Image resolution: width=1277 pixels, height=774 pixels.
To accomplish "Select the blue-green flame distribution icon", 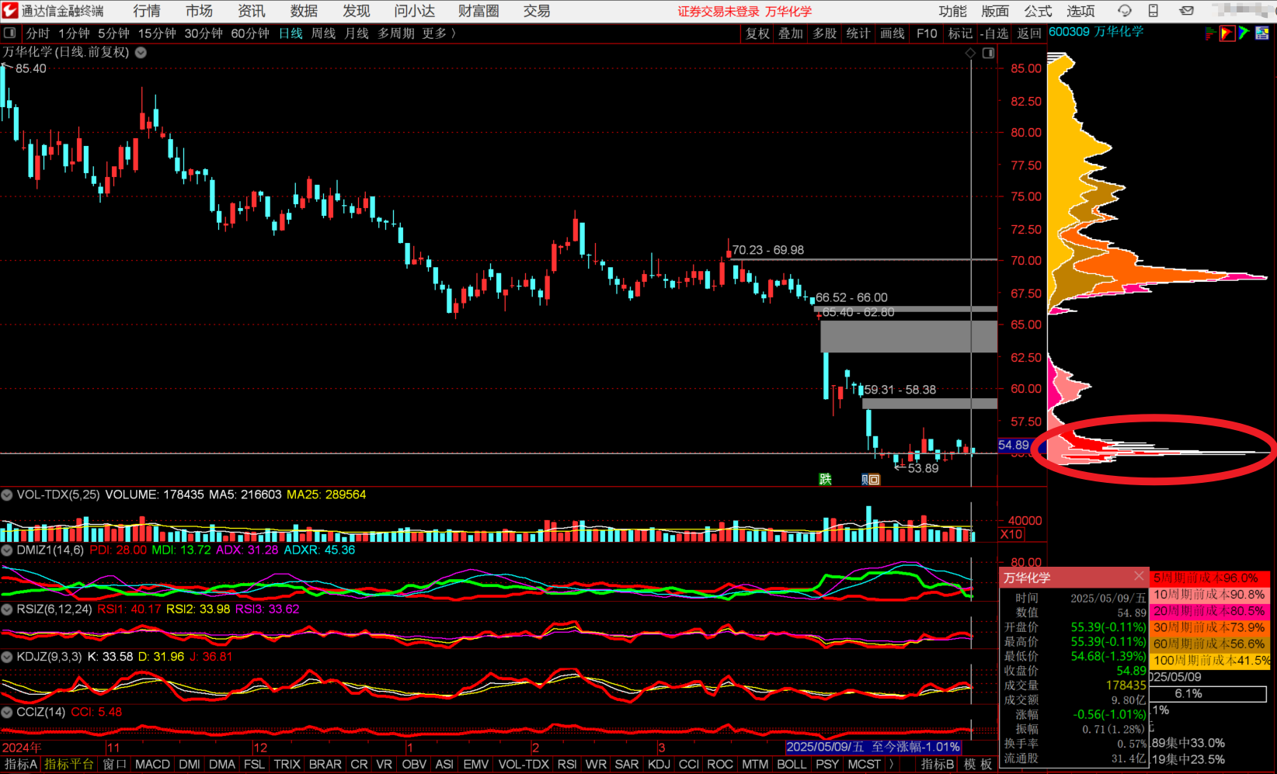I will coord(1244,33).
